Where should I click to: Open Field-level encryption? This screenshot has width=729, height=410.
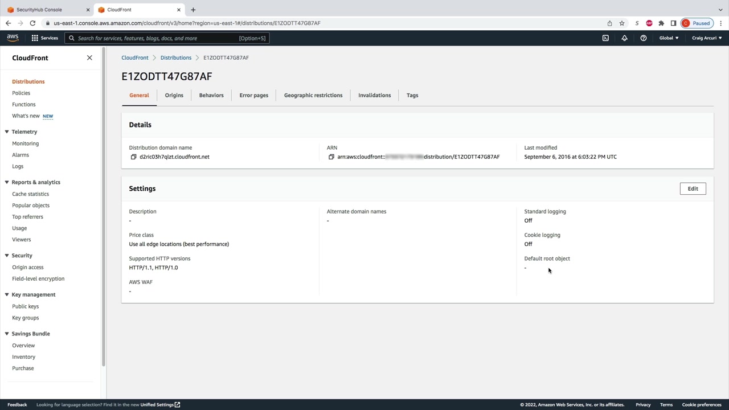click(38, 278)
